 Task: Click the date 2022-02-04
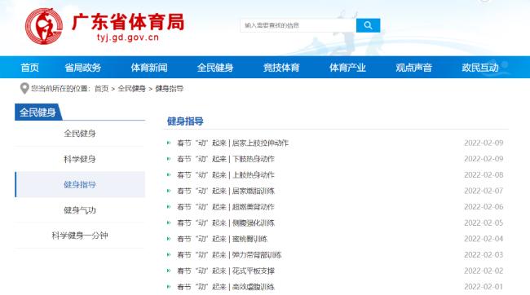484,239
